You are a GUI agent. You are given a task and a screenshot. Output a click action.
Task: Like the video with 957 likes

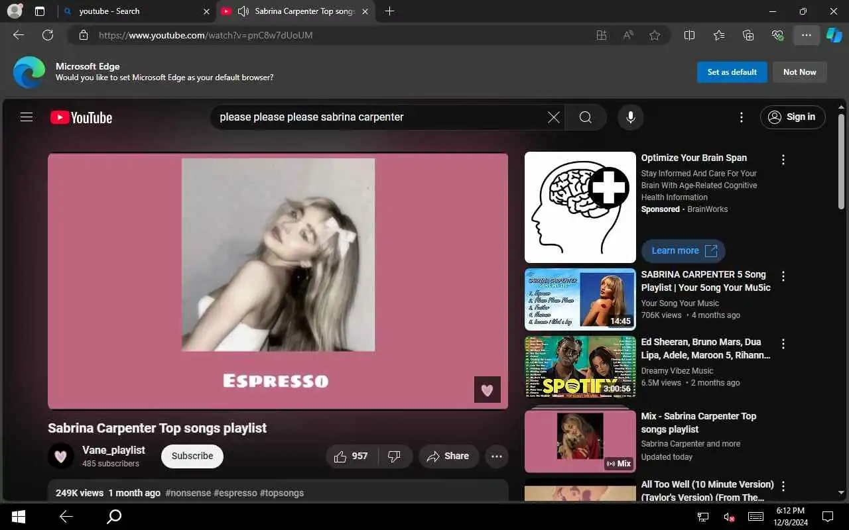[352, 456]
